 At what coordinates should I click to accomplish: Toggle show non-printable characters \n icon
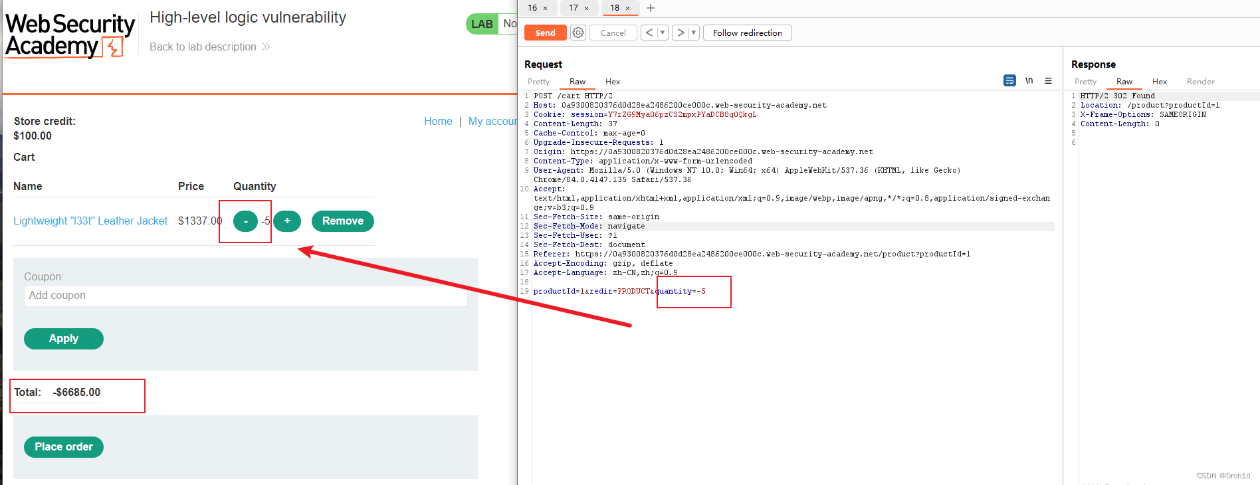1029,80
